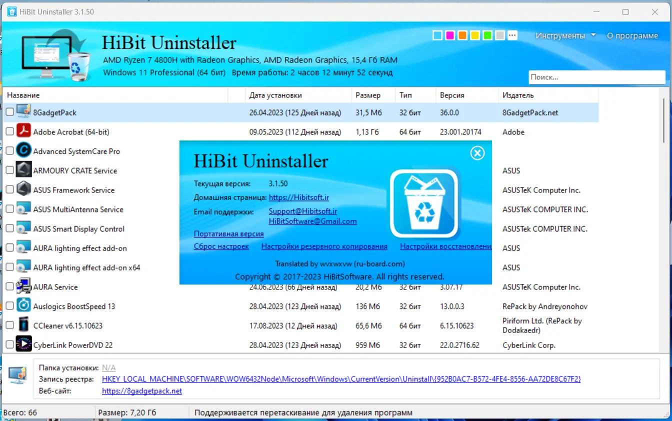
Task: Select the ASUS Framework Service icon
Action: 24,189
